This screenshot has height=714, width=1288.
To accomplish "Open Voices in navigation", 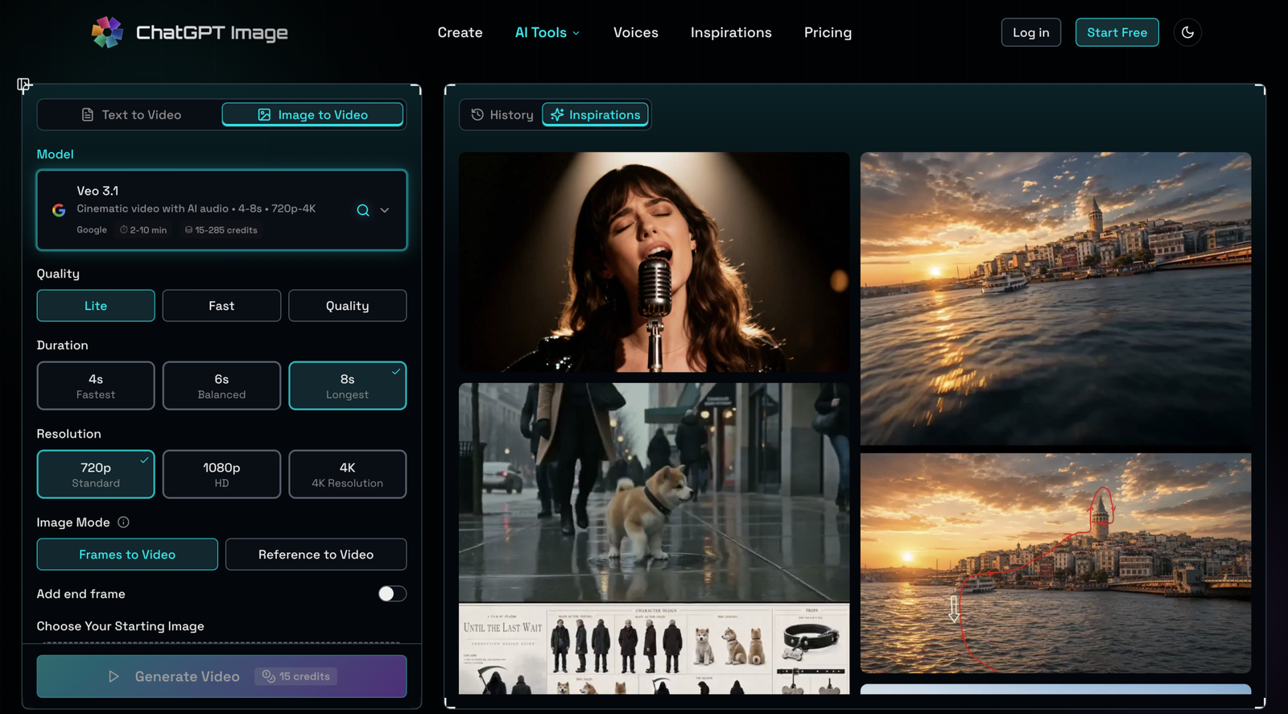I will coord(636,32).
